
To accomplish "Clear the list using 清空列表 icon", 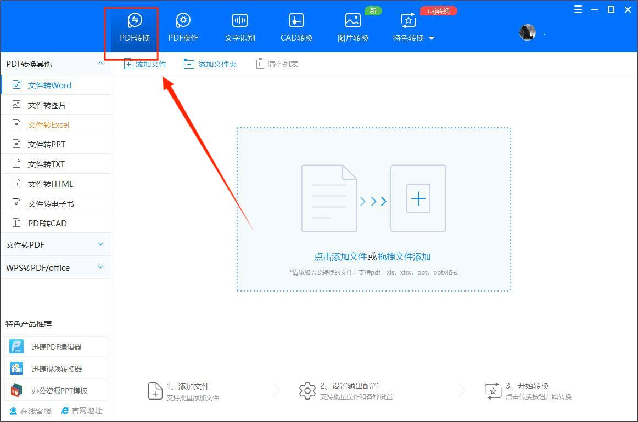I will (276, 63).
